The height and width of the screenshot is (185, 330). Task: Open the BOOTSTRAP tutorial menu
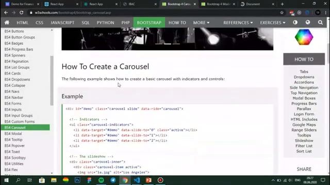[149, 23]
